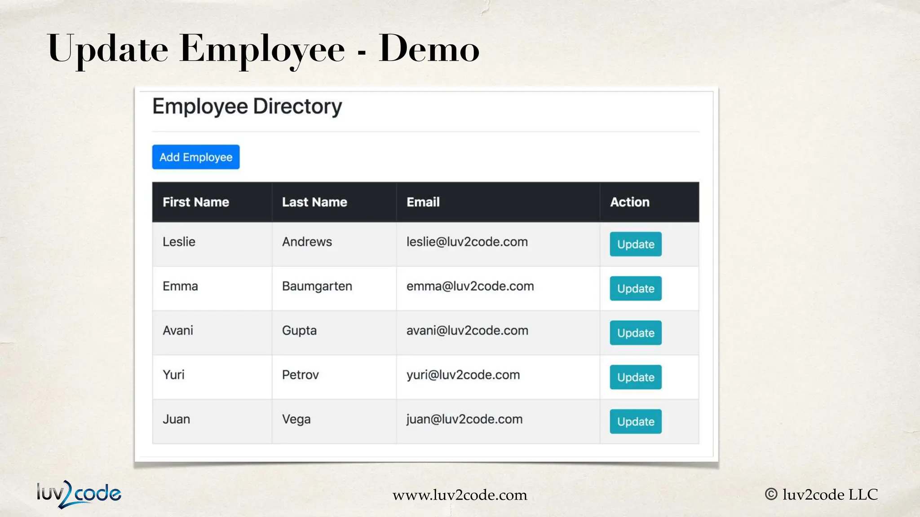This screenshot has height=517, width=920.
Task: Click the Employee Directory heading
Action: (x=247, y=107)
